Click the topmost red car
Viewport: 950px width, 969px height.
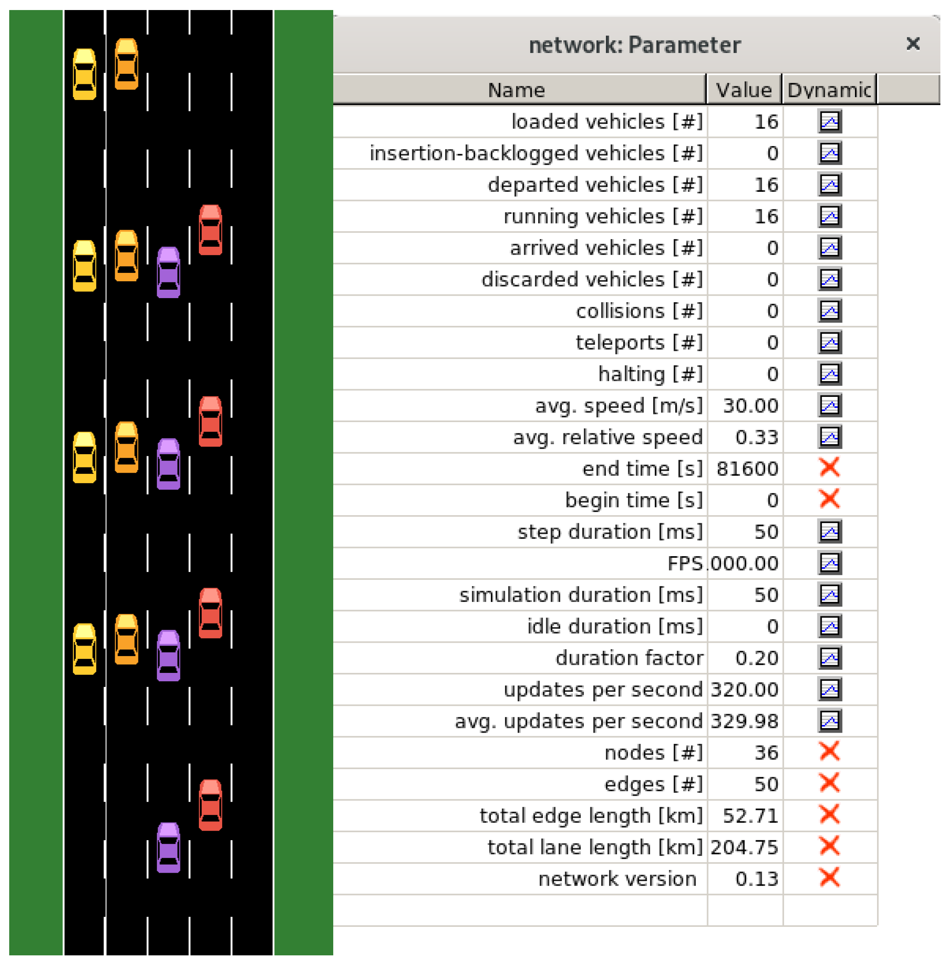tap(211, 230)
